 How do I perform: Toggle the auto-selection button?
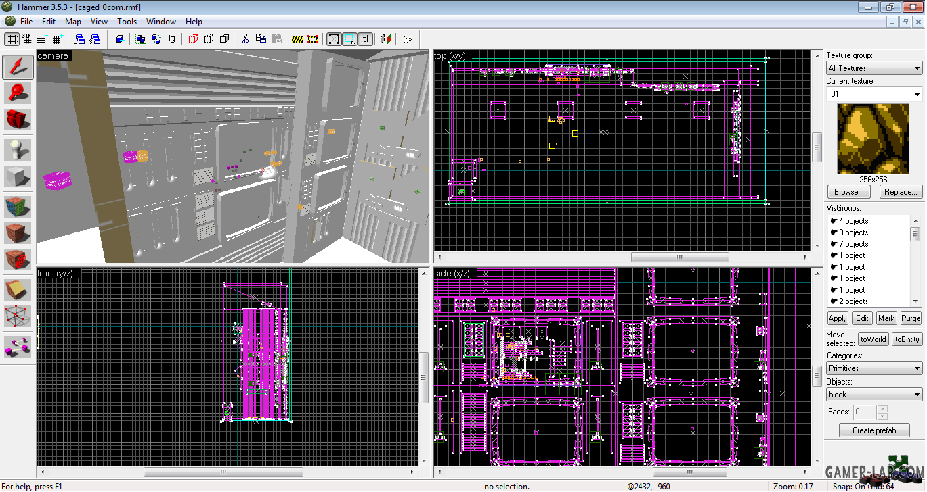click(x=349, y=39)
